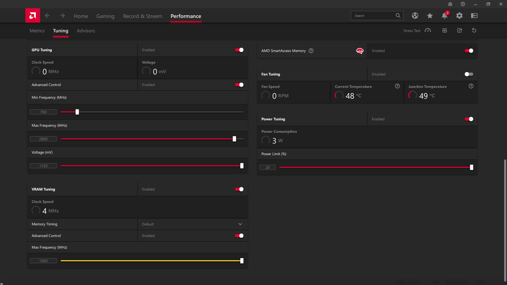
Task: Click the 4 MHz VRAM Clock Speed reading
Action: 50,211
